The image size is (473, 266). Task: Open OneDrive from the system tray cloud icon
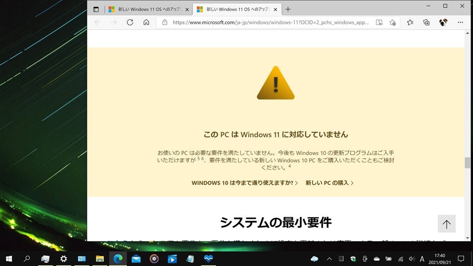coord(314,259)
